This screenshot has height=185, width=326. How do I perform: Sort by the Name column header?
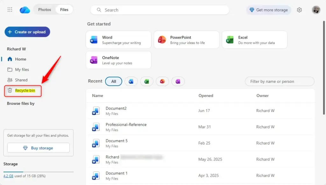pyautogui.click(x=97, y=96)
